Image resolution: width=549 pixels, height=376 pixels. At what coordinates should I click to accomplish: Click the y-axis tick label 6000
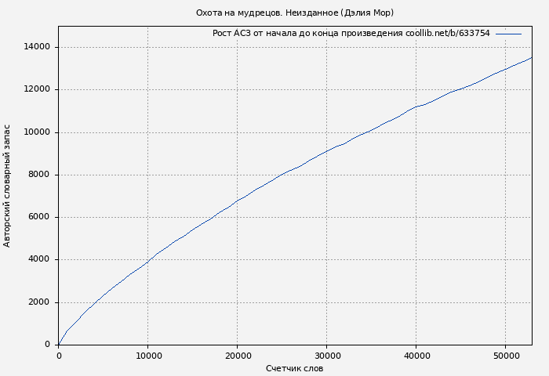pos(39,217)
